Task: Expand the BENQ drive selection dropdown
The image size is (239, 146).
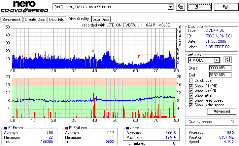Action: click(x=170, y=7)
